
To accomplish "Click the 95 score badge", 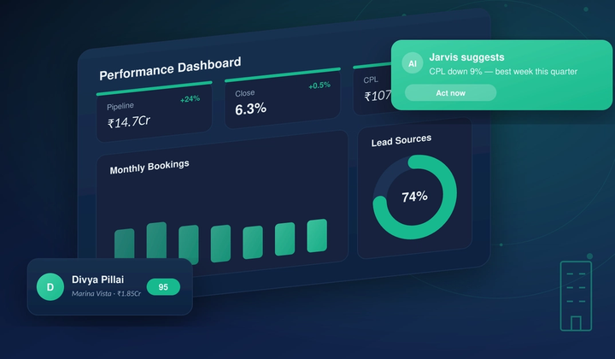I will click(163, 287).
